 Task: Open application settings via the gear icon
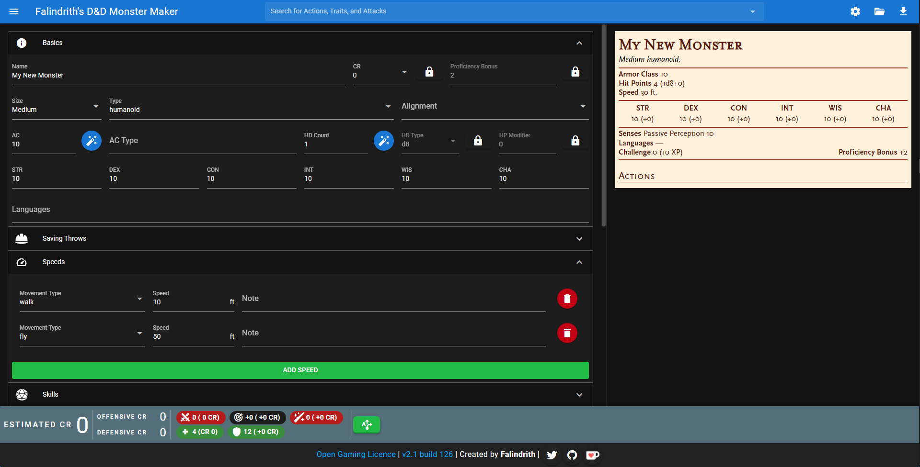[x=855, y=11]
